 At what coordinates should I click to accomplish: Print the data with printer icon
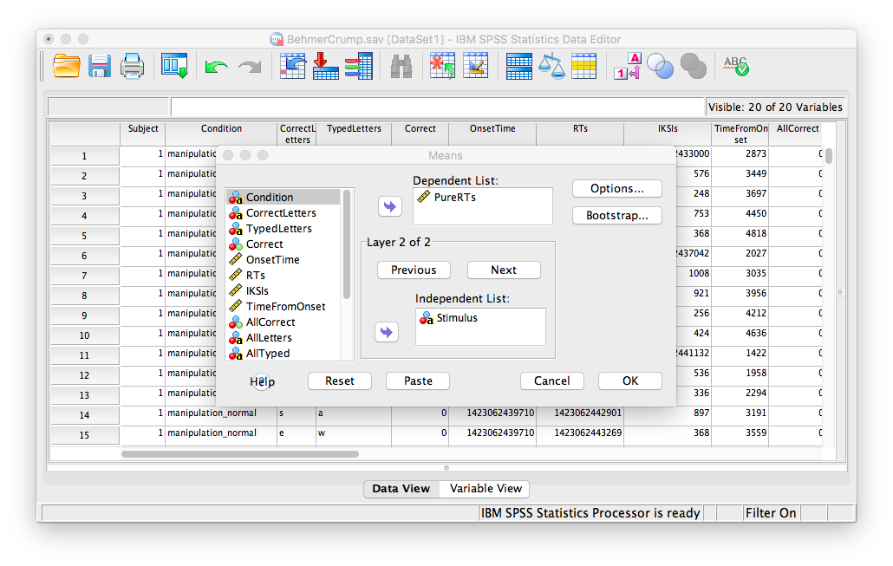(x=132, y=66)
